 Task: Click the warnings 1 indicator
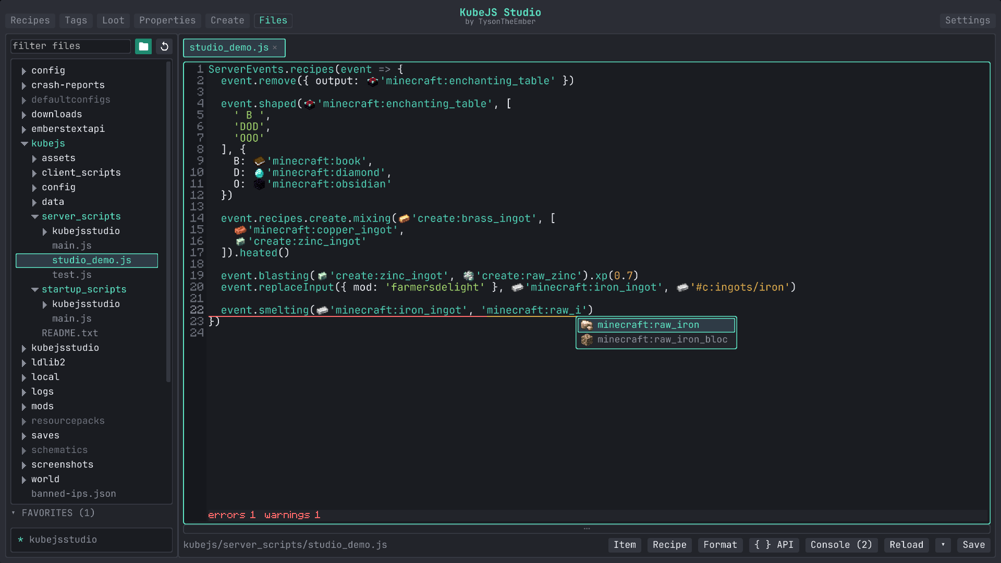pyautogui.click(x=292, y=516)
